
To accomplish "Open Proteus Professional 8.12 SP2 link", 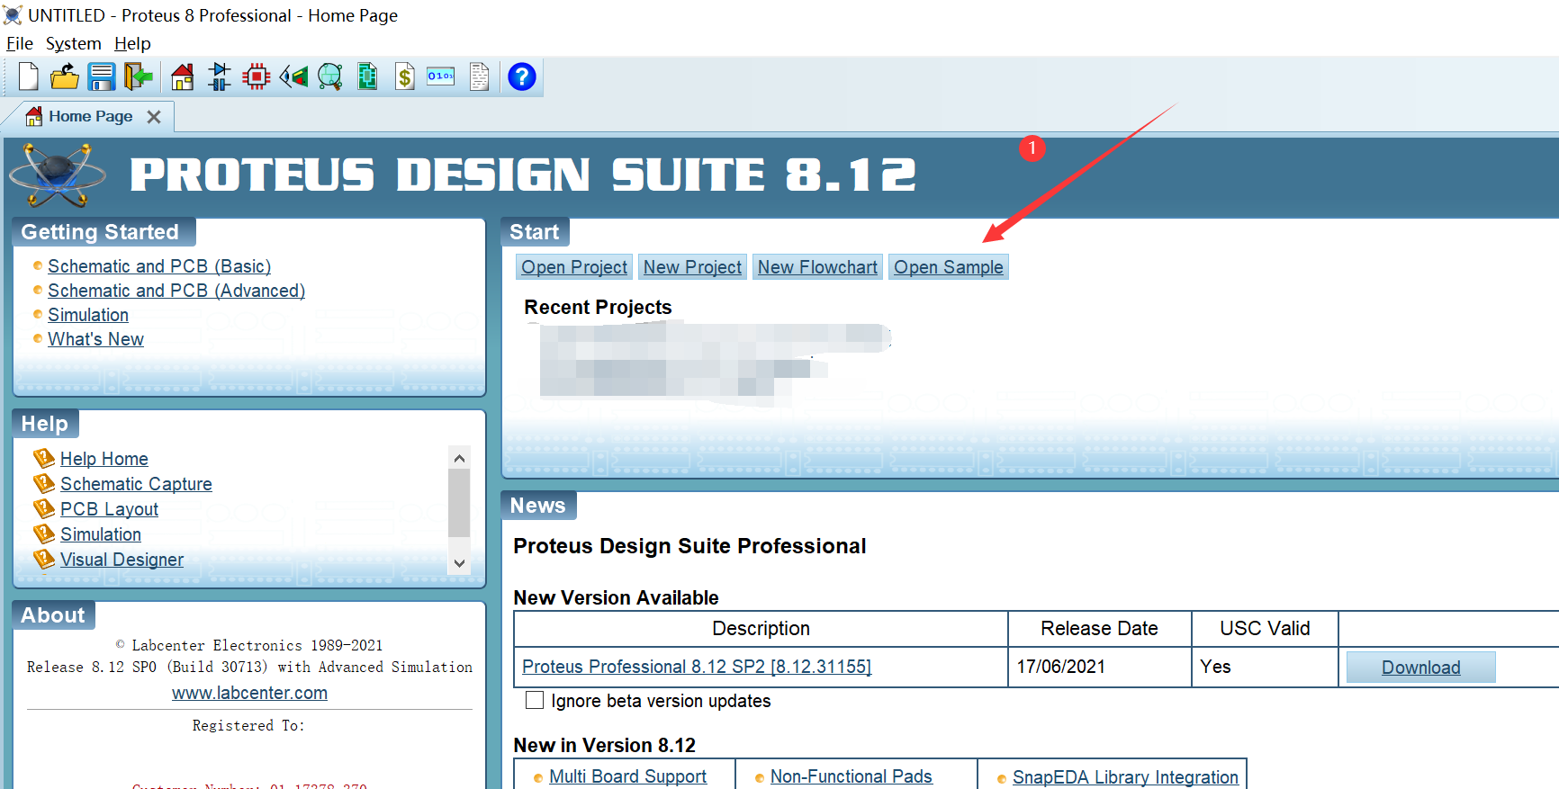I will click(697, 667).
